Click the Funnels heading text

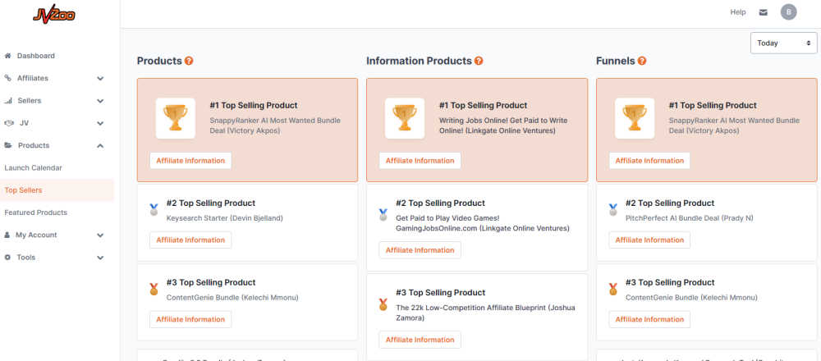pyautogui.click(x=615, y=61)
